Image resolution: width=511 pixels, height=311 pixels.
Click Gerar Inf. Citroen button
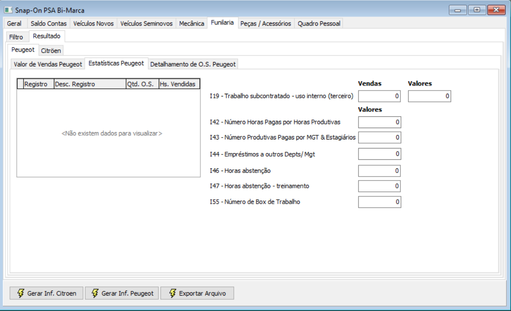(x=47, y=293)
